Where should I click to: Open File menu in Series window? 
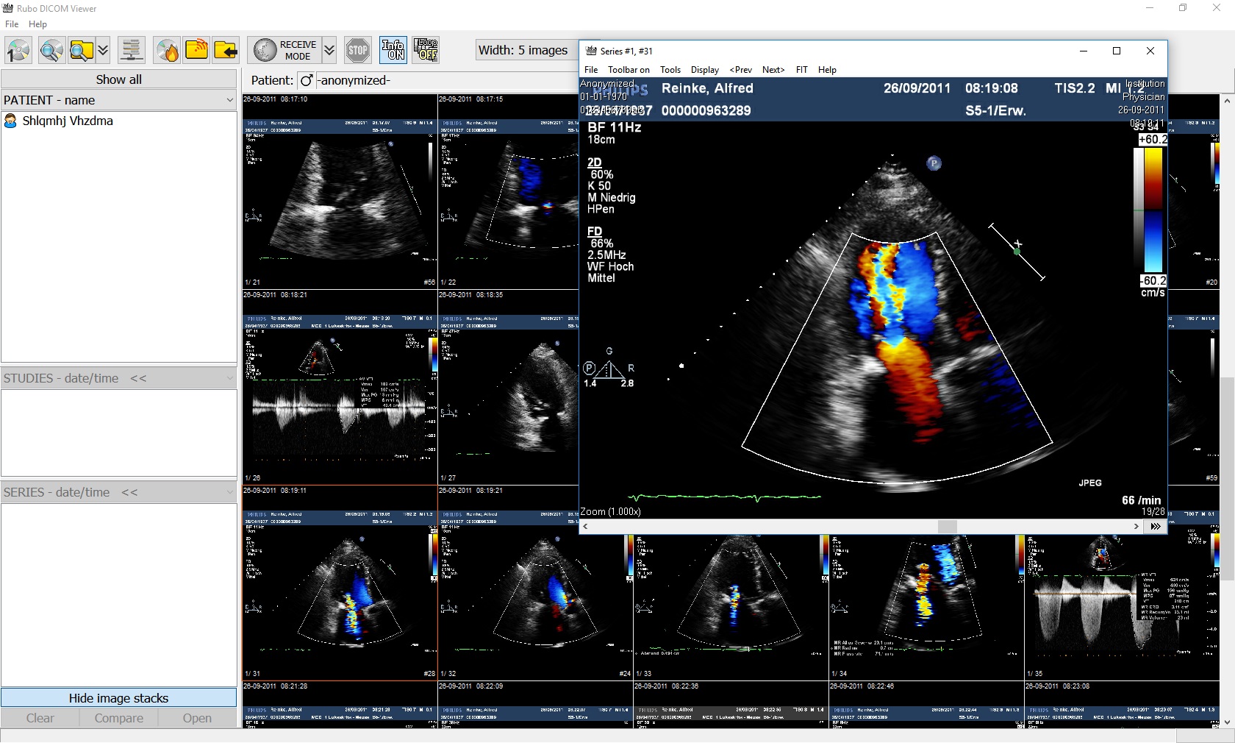tap(591, 70)
